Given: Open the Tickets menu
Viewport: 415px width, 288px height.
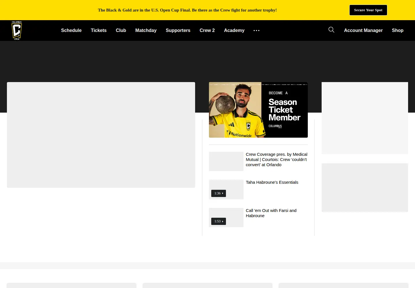Looking at the screenshot, I should point(99,30).
